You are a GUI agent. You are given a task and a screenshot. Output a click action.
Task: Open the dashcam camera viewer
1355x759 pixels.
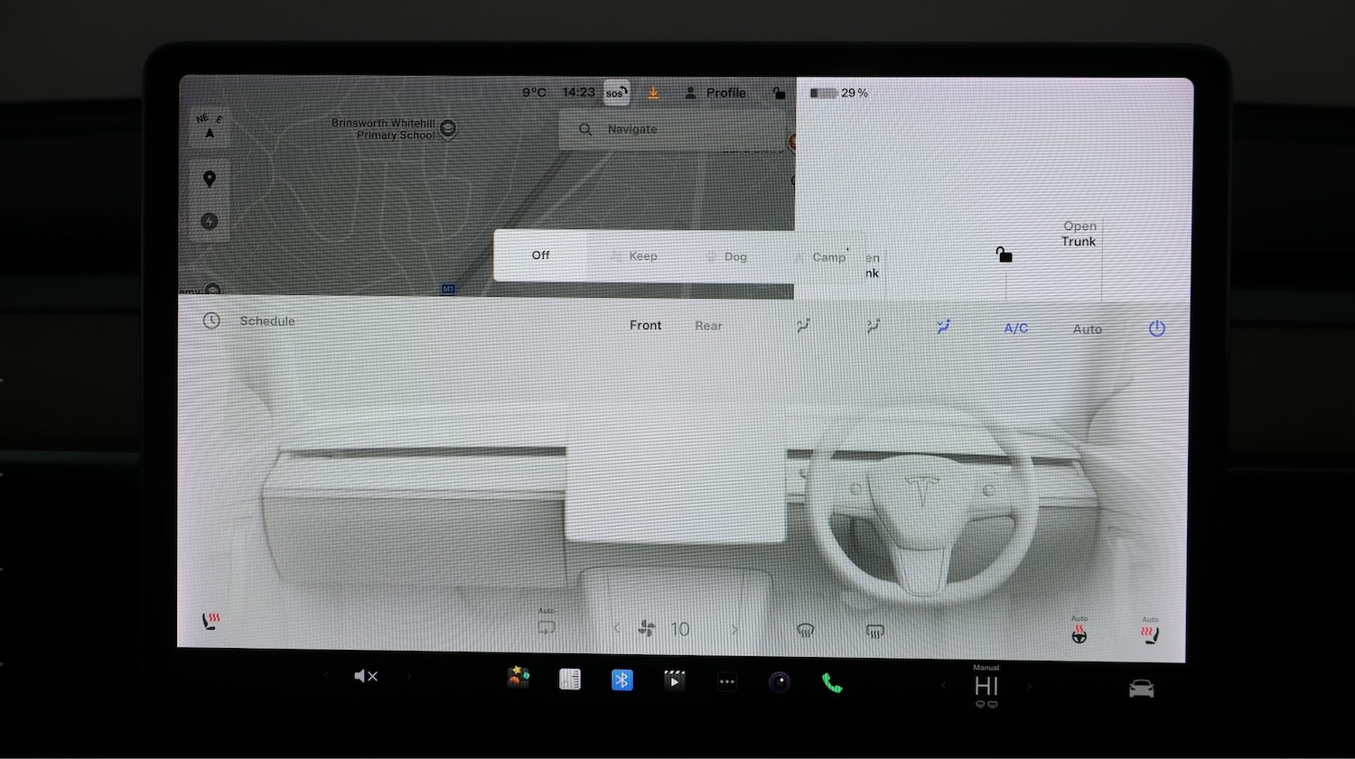pos(779,681)
